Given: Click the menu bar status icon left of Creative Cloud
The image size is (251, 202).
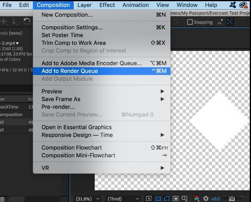Looking at the screenshot, I should tap(232, 5).
